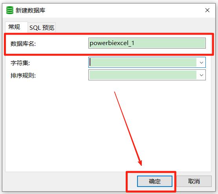Expand the 字符集 dropdown arrow

(x=202, y=62)
